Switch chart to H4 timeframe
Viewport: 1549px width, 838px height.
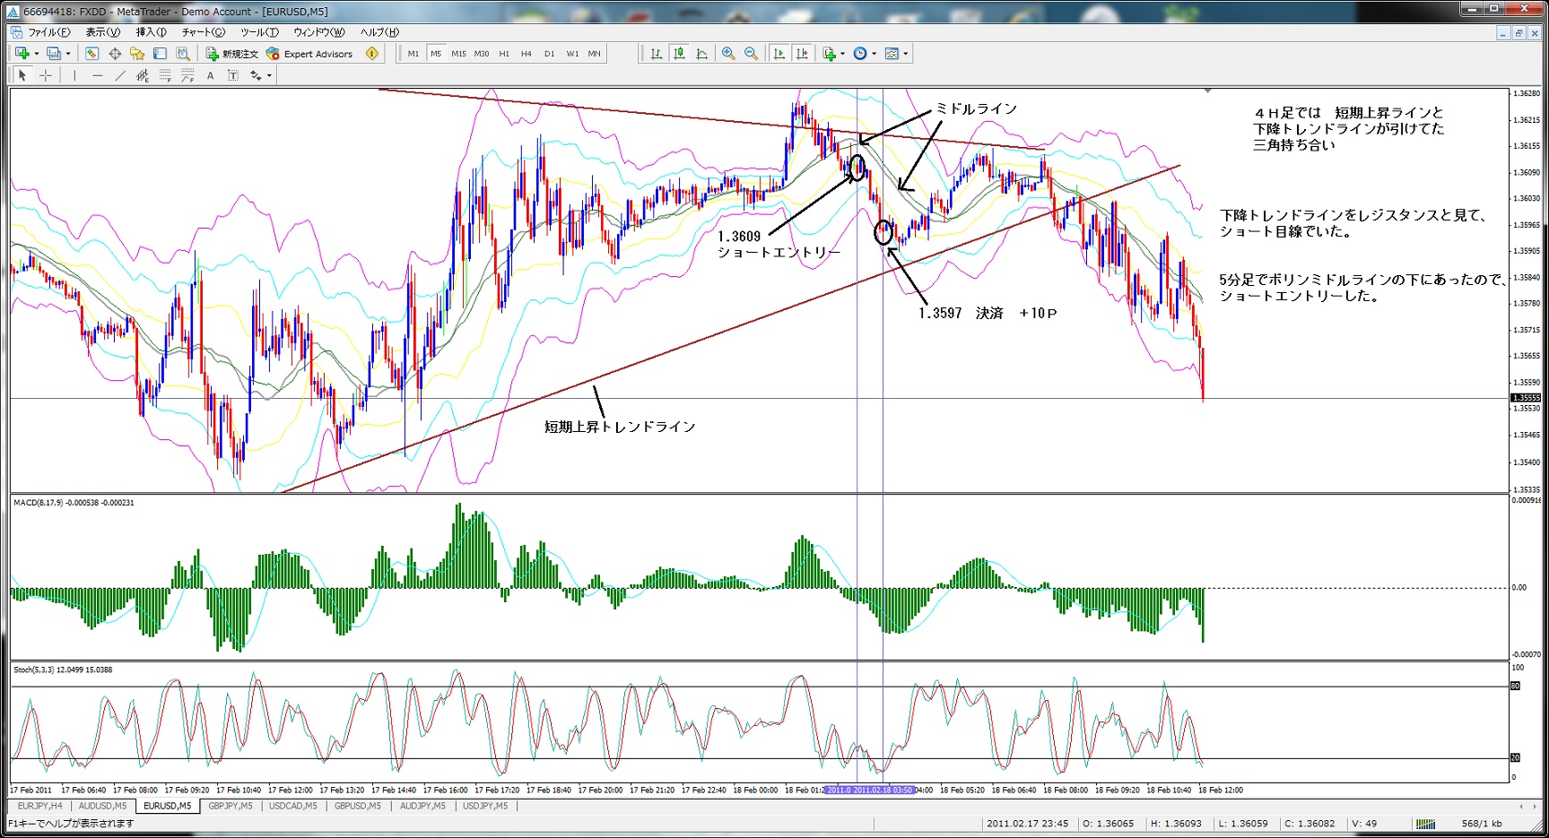[x=526, y=54]
